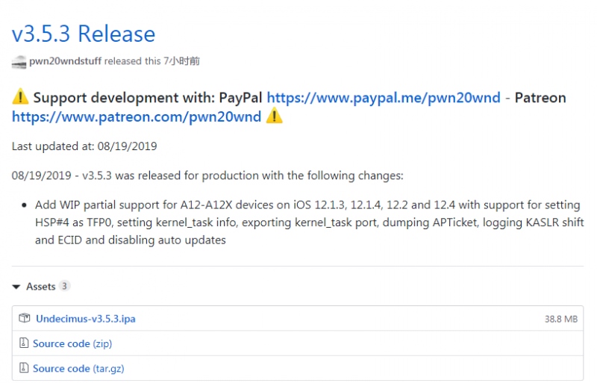The width and height of the screenshot is (597, 383).
Task: Click 'Last updated at: 08/19/2019' text
Action: click(x=84, y=146)
